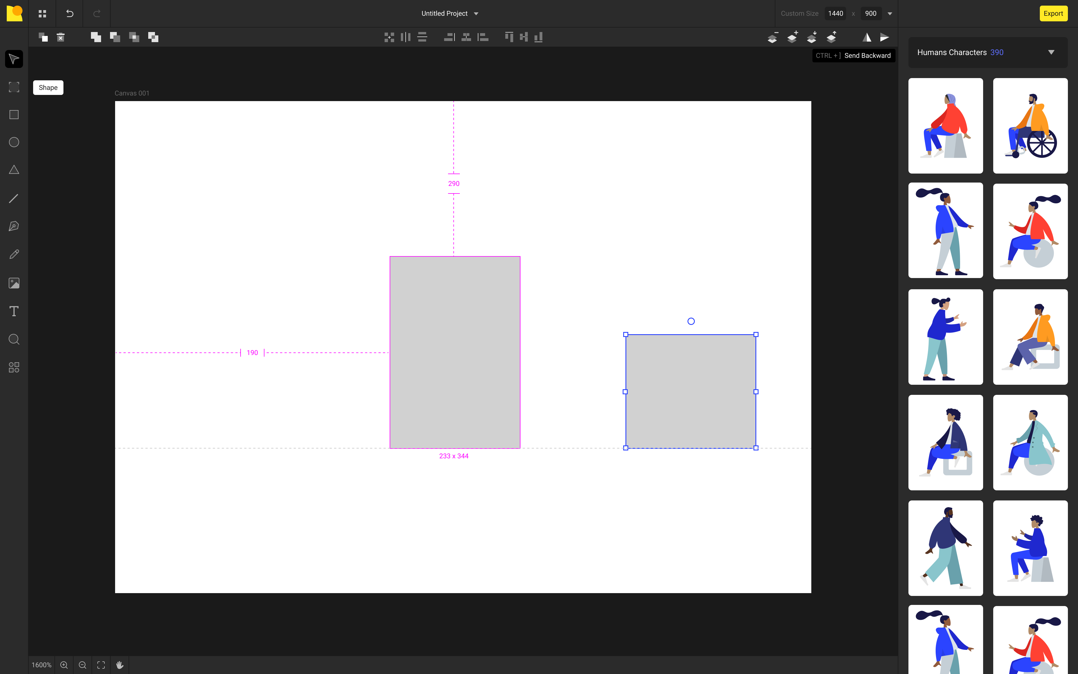Distribute objects horizontally
This screenshot has width=1078, height=674.
405,37
